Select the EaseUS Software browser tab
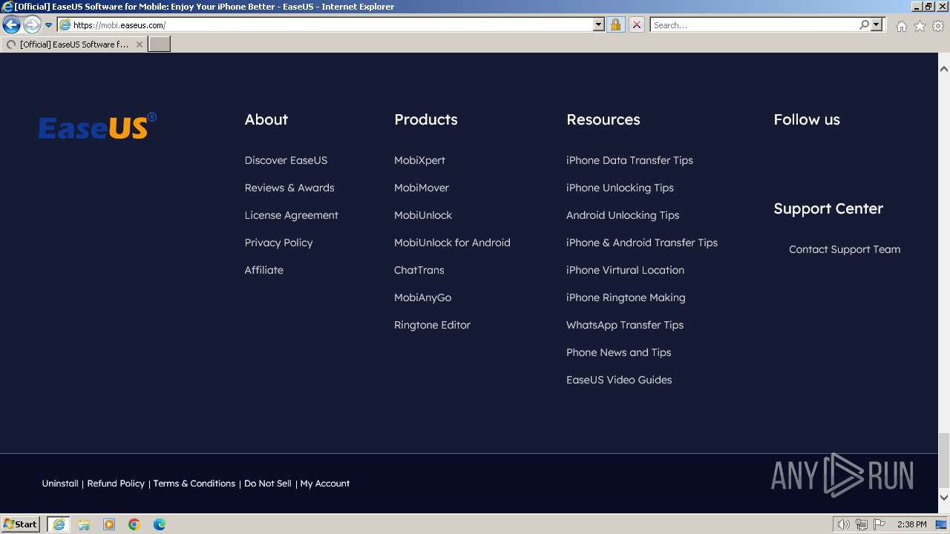950x534 pixels. pos(73,44)
